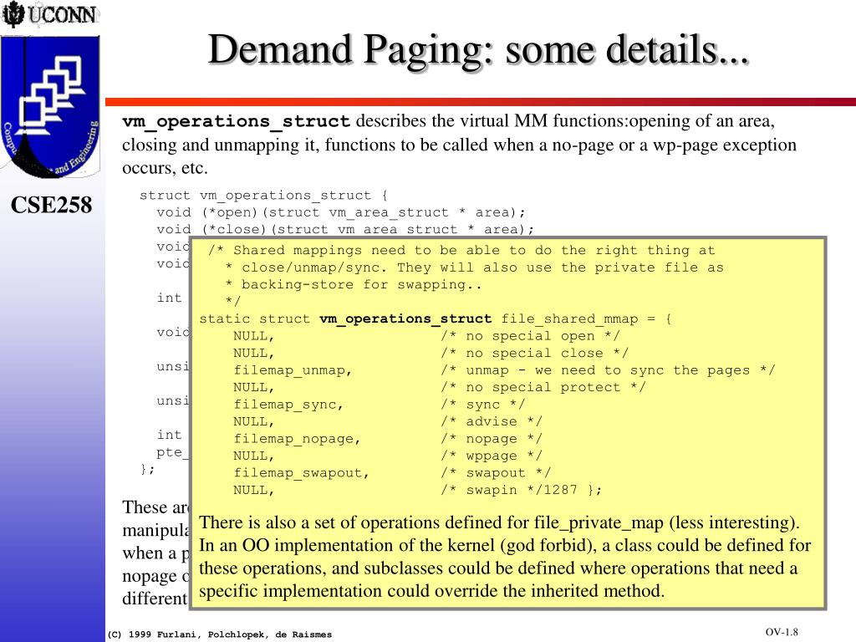Click the UCONN wordmark text
This screenshot has height=642, width=856.
coord(62,15)
